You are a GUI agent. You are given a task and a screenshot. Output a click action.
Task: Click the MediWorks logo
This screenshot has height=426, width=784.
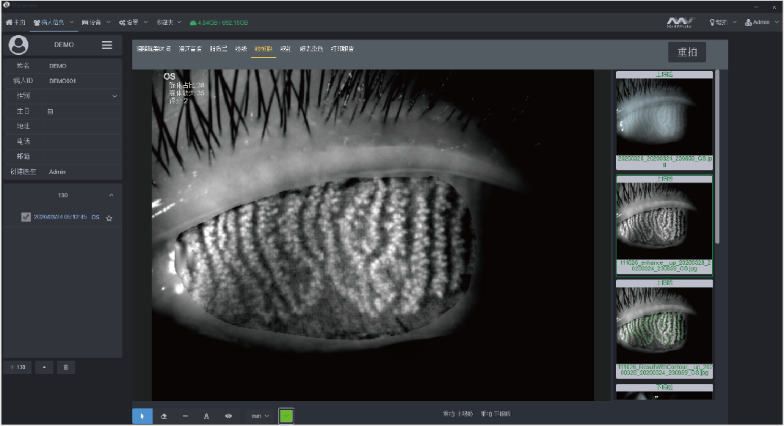point(680,23)
